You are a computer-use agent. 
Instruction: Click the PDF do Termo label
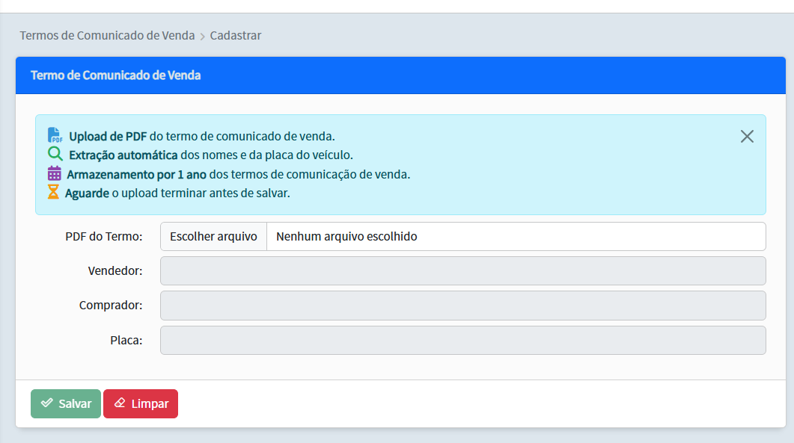click(x=102, y=235)
